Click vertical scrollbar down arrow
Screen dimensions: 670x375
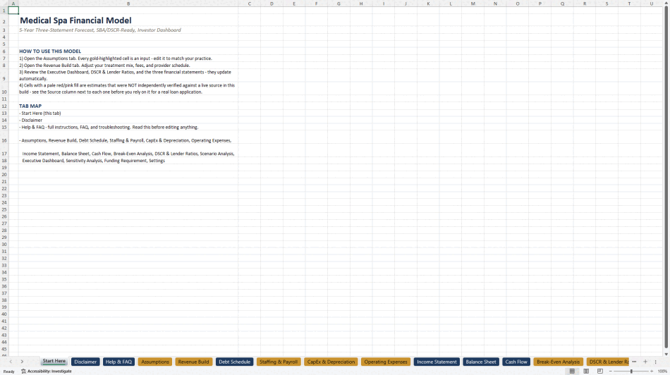(x=666, y=354)
